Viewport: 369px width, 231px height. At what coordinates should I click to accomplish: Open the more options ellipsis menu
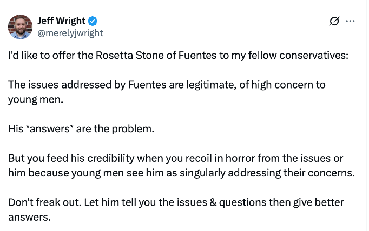click(351, 21)
